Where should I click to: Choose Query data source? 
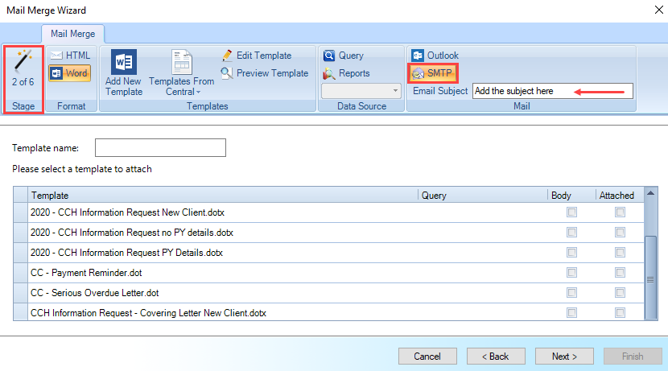tap(344, 56)
